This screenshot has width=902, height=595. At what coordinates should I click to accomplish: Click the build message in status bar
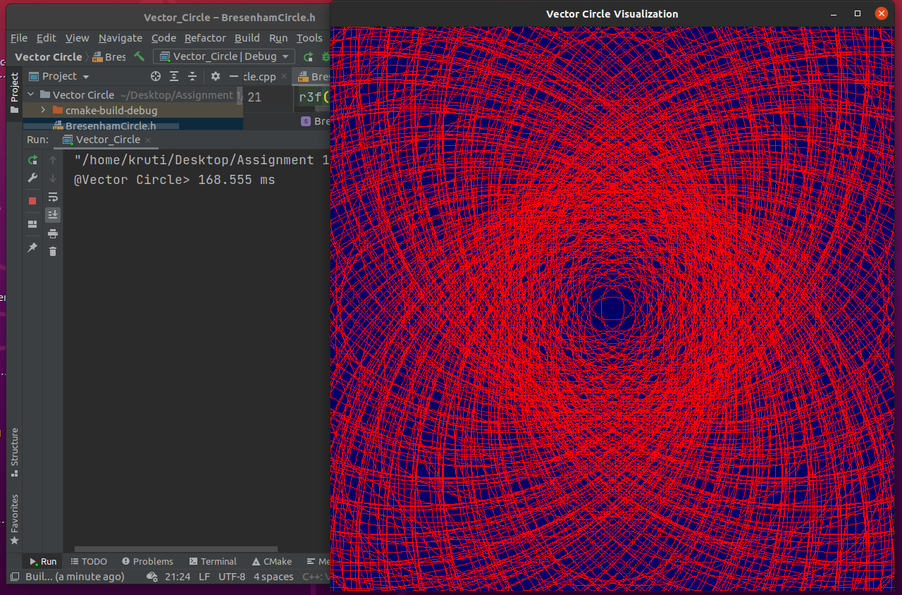(75, 577)
